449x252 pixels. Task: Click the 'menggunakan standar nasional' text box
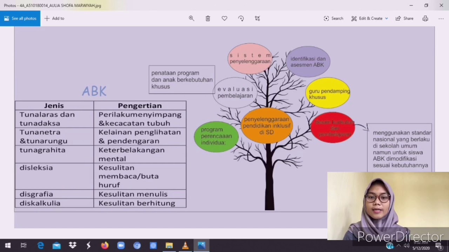[x=400, y=148]
